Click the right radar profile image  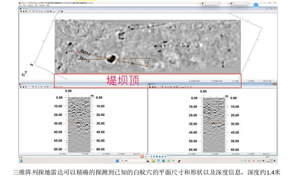click(214, 124)
